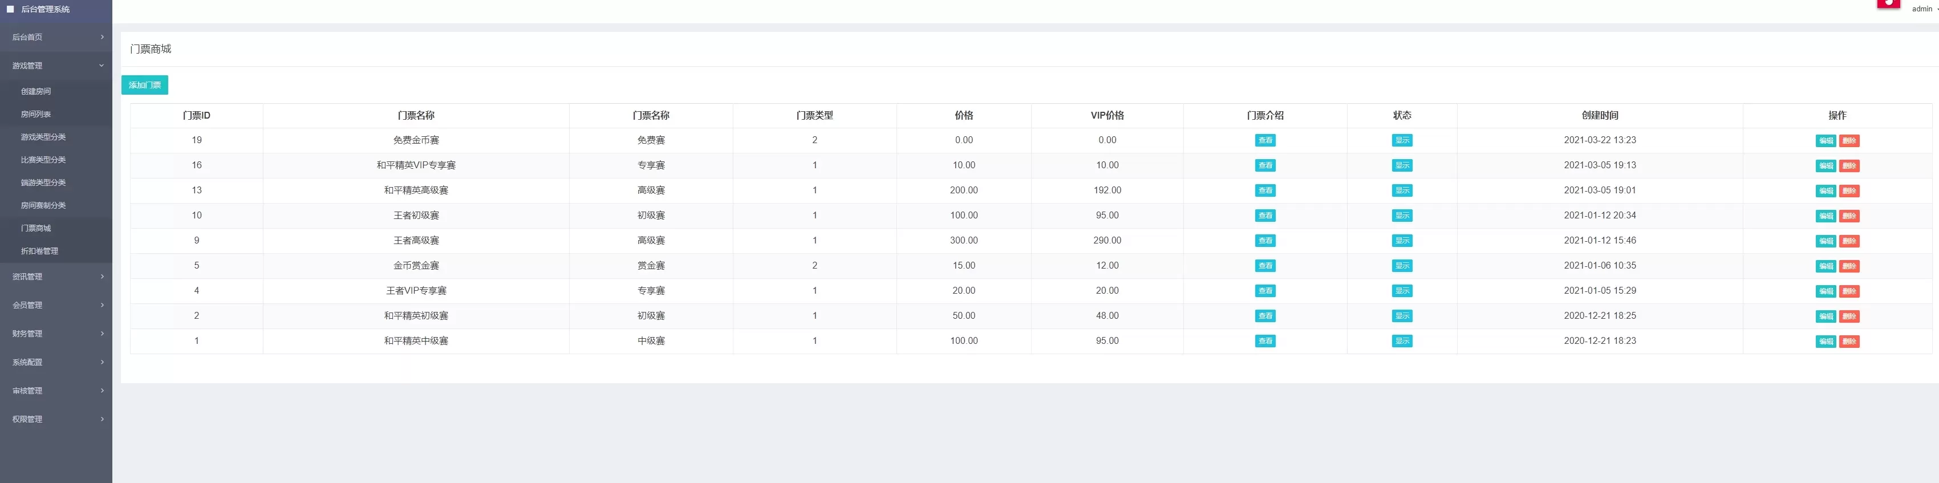Open the admin user dropdown

click(1924, 9)
